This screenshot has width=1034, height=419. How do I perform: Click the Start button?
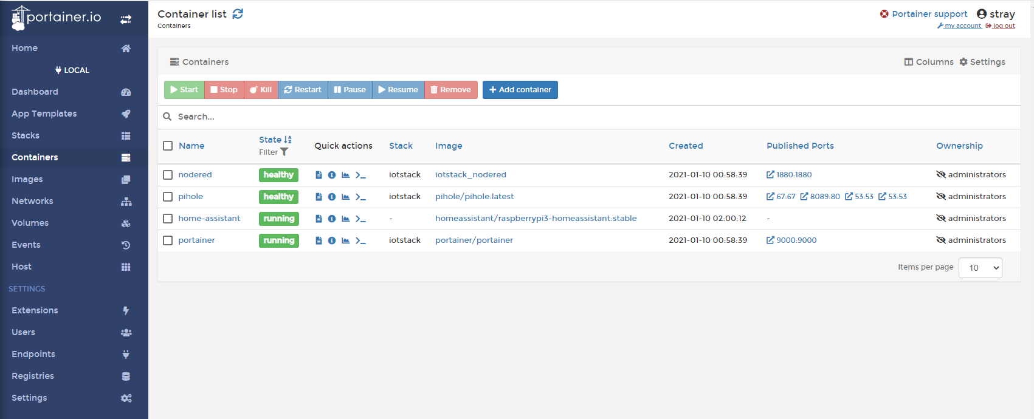(x=184, y=90)
